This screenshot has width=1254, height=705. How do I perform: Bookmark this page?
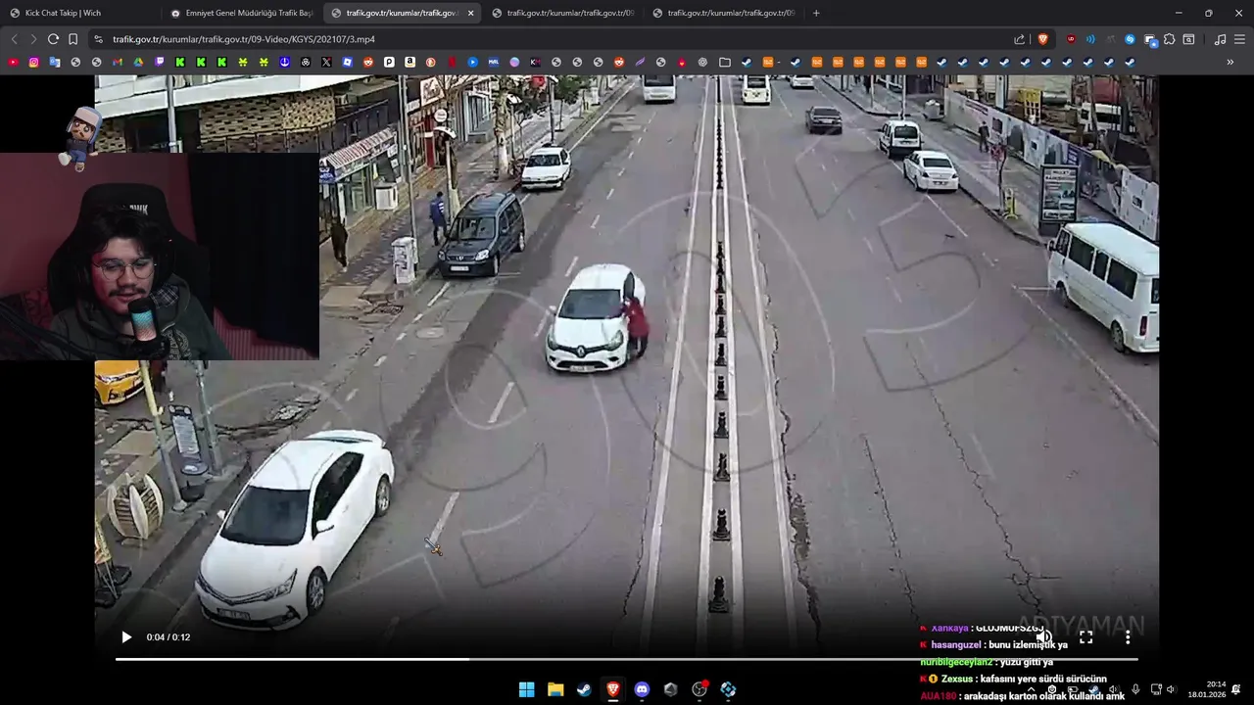click(72, 39)
